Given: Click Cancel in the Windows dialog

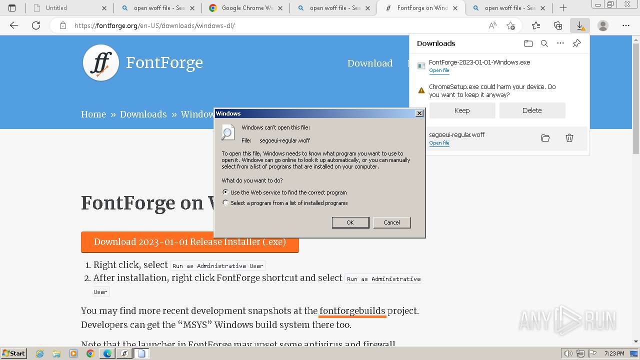Looking at the screenshot, I should tap(392, 222).
